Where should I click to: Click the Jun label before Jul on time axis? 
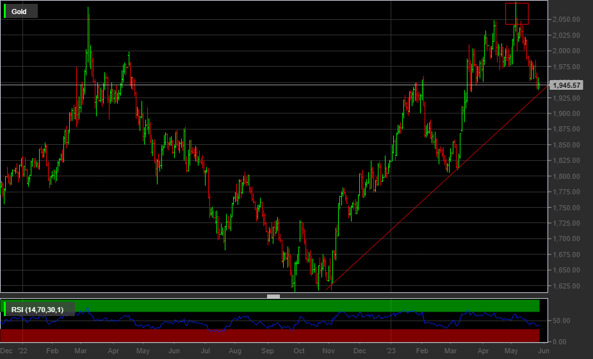(174, 351)
